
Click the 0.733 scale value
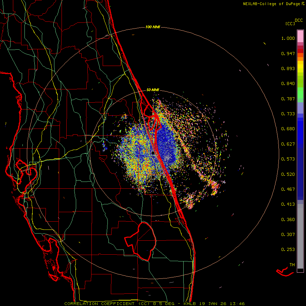tap(288, 114)
